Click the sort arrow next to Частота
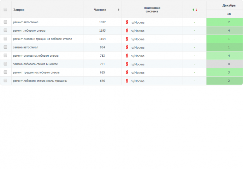The width and height of the screenshot is (243, 169). 119,10
